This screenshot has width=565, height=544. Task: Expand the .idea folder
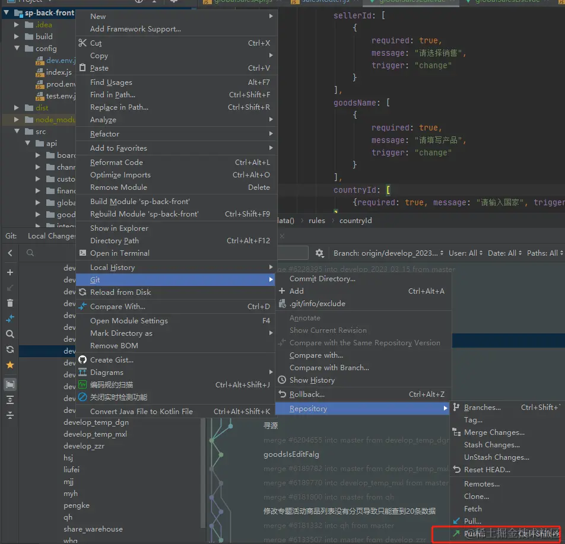16,24
